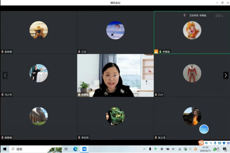Click the mic icon beside CLH
The image size is (230, 153).
[x=156, y=95]
